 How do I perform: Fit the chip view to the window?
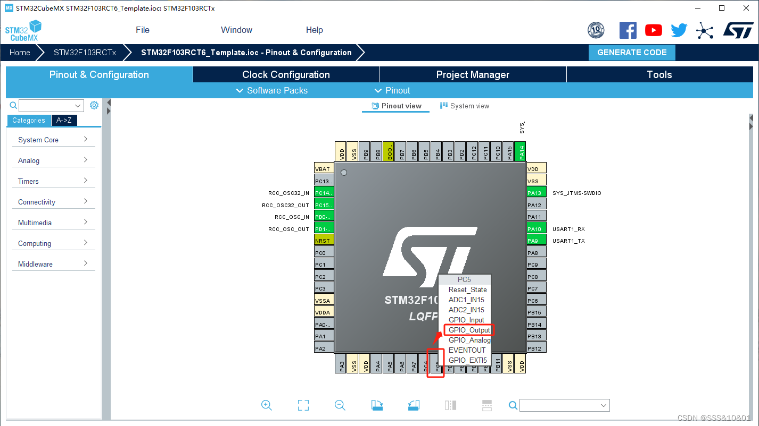303,405
